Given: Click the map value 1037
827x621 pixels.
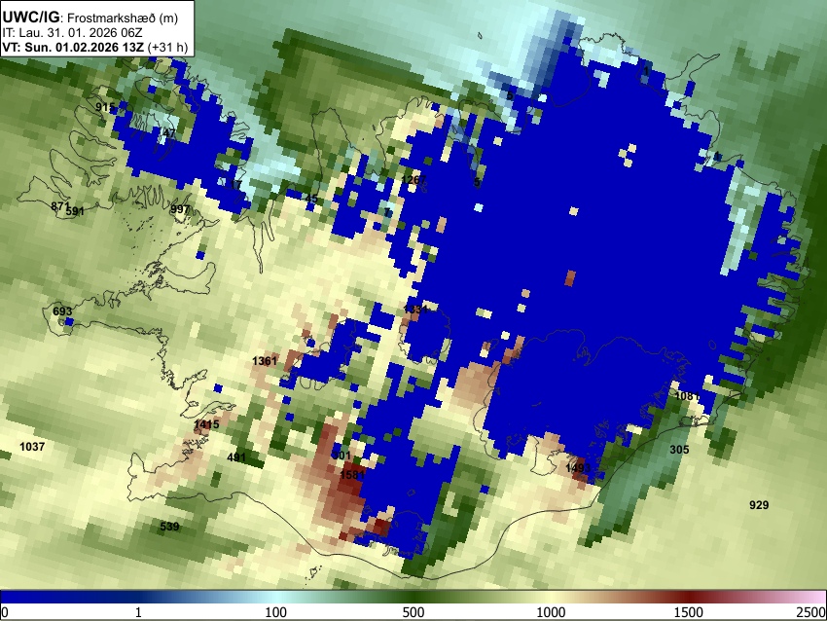Looking at the screenshot, I should click(x=32, y=447).
